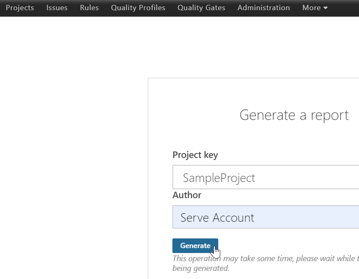Click into the Author input field
The image size is (359, 279).
pos(284,217)
